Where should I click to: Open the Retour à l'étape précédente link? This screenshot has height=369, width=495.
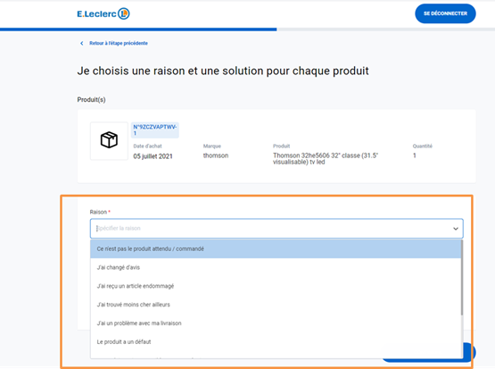click(119, 43)
